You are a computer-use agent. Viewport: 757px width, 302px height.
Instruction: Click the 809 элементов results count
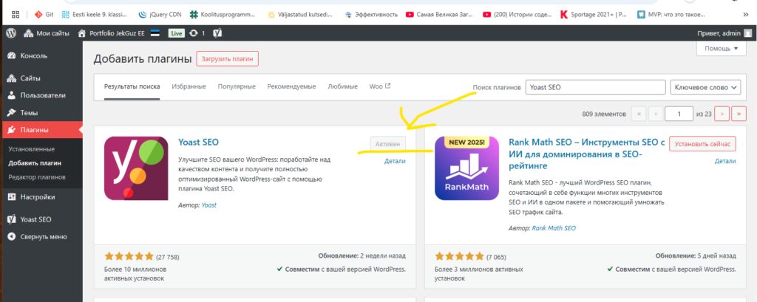[x=605, y=114]
